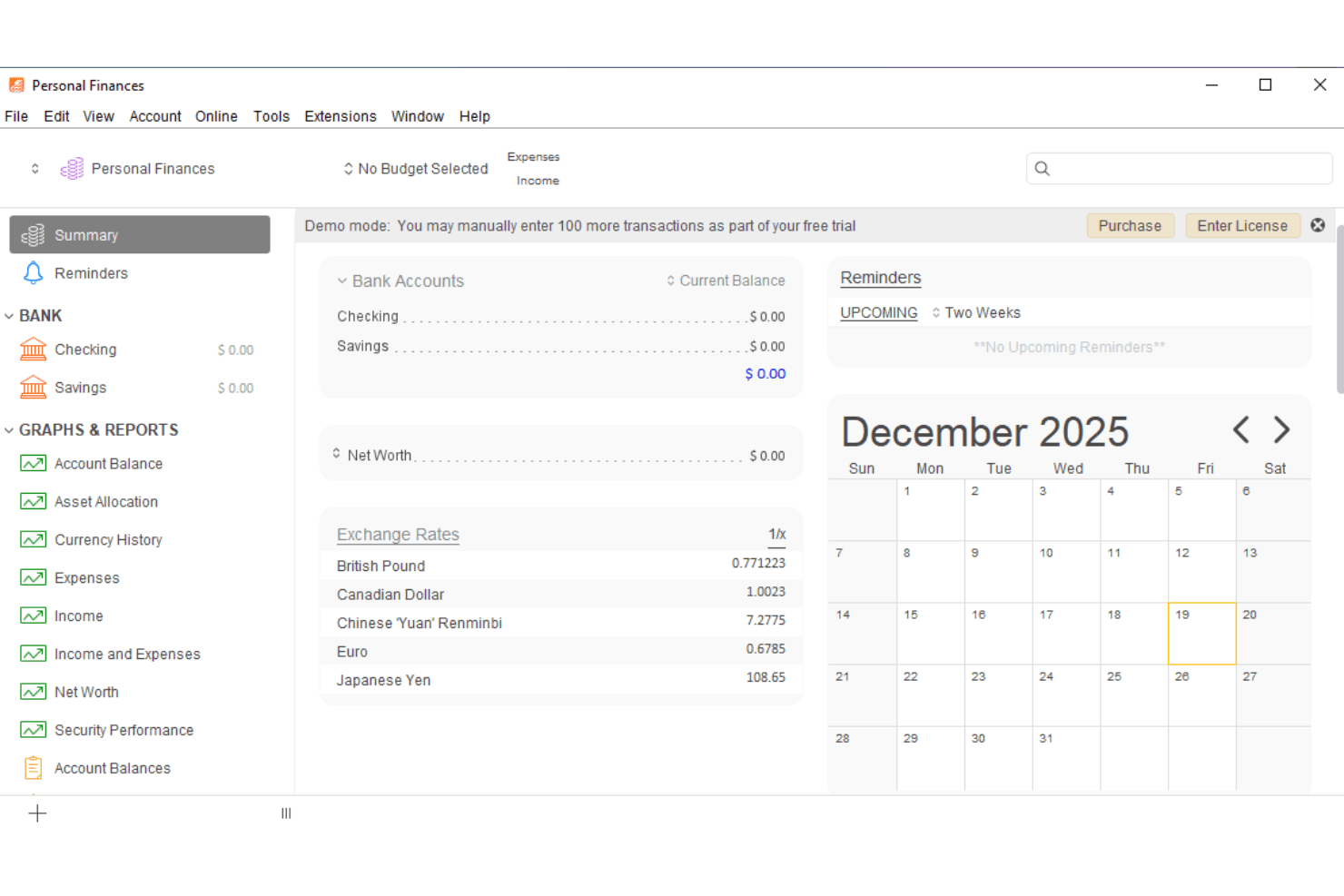The image size is (1344, 896).
Task: Open the Security Performance graph icon
Action: click(x=34, y=731)
